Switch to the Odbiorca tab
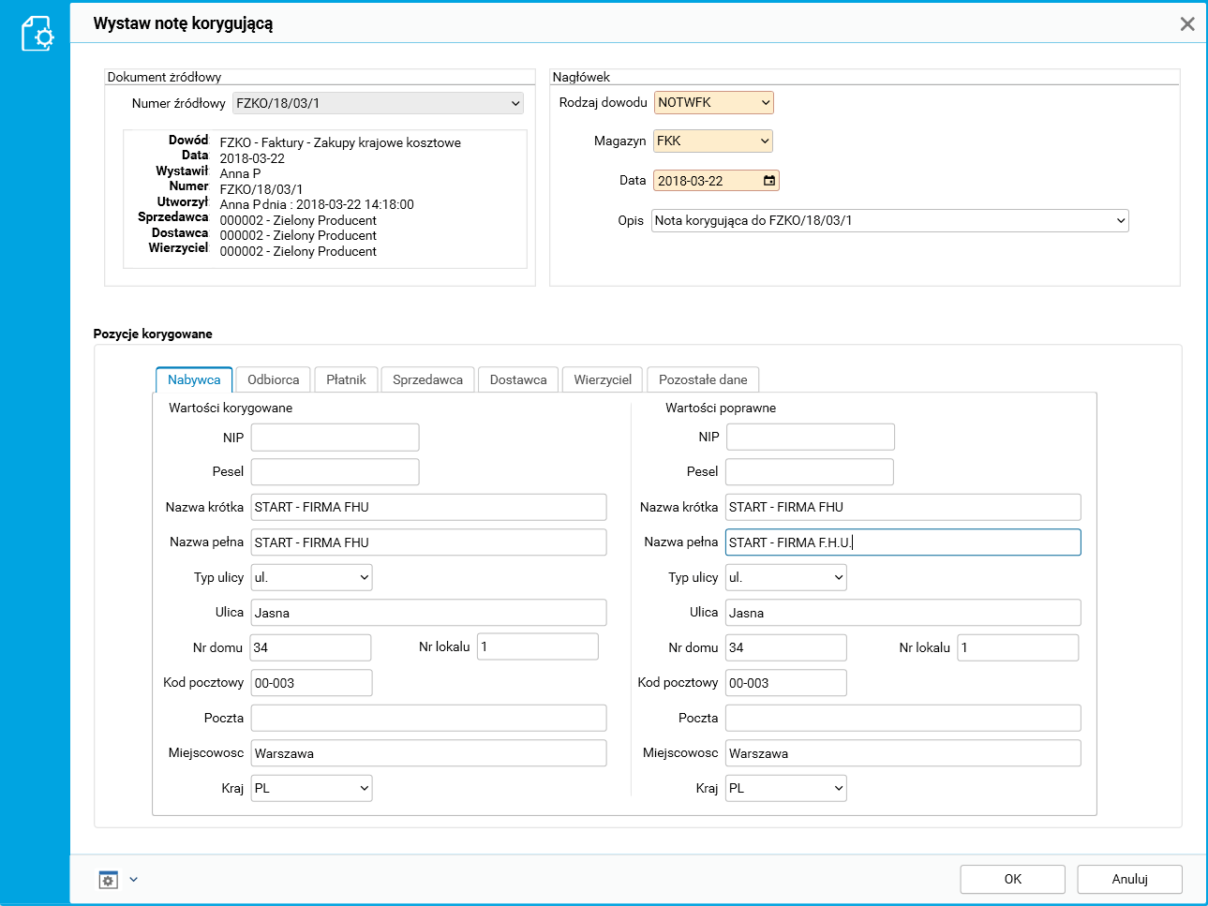 click(273, 379)
